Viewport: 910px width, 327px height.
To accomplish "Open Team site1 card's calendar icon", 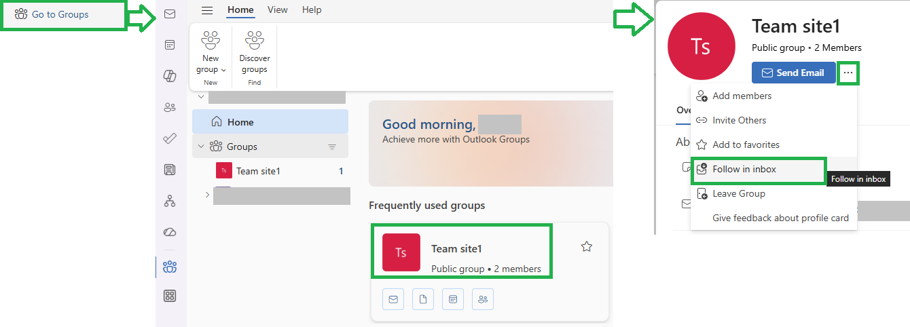I will point(453,299).
